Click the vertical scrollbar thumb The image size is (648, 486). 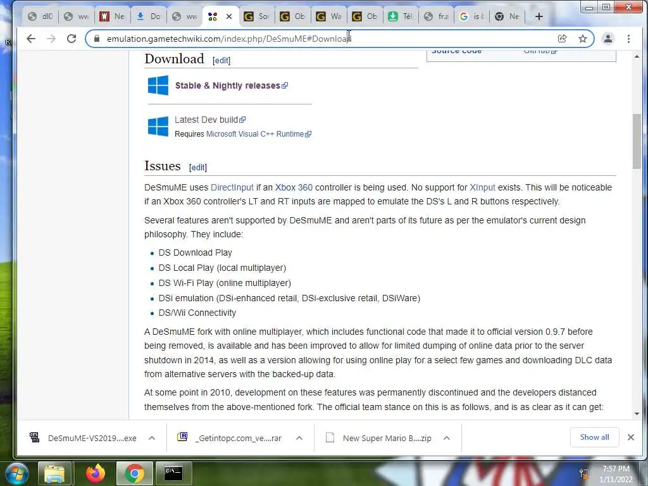637,141
